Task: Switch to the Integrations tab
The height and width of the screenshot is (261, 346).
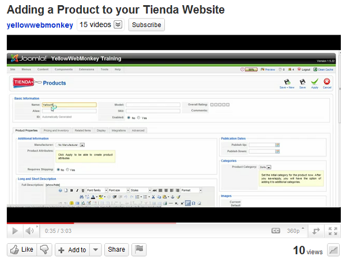Action: (x=119, y=130)
